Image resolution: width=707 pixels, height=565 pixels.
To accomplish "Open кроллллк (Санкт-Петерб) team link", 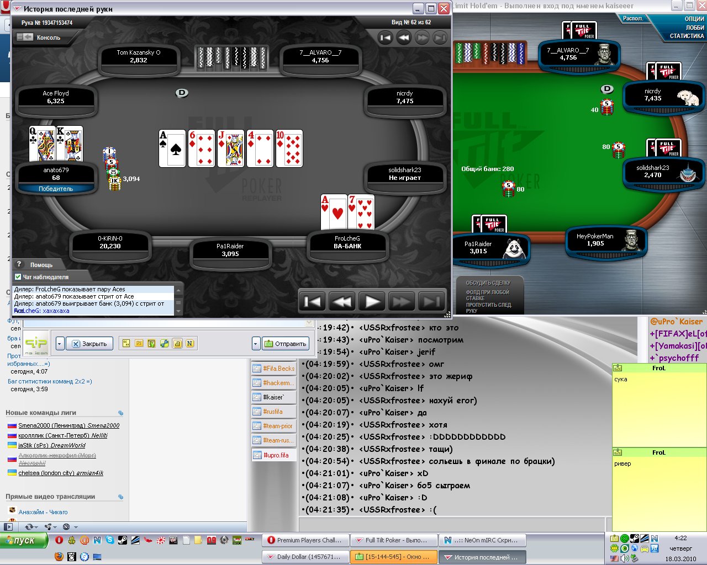I will coord(63,435).
